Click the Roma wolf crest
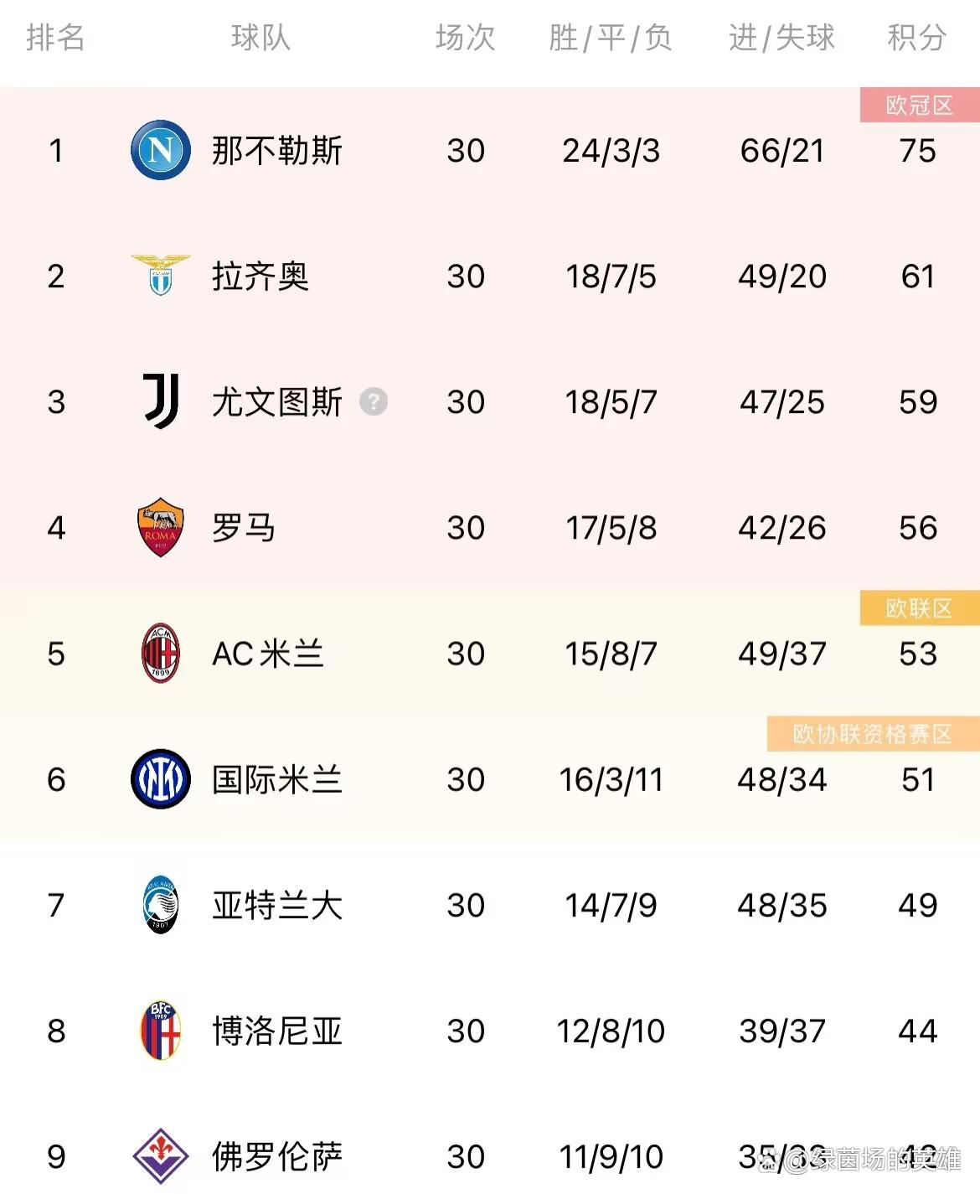This screenshot has height=1194, width=980. [x=159, y=528]
